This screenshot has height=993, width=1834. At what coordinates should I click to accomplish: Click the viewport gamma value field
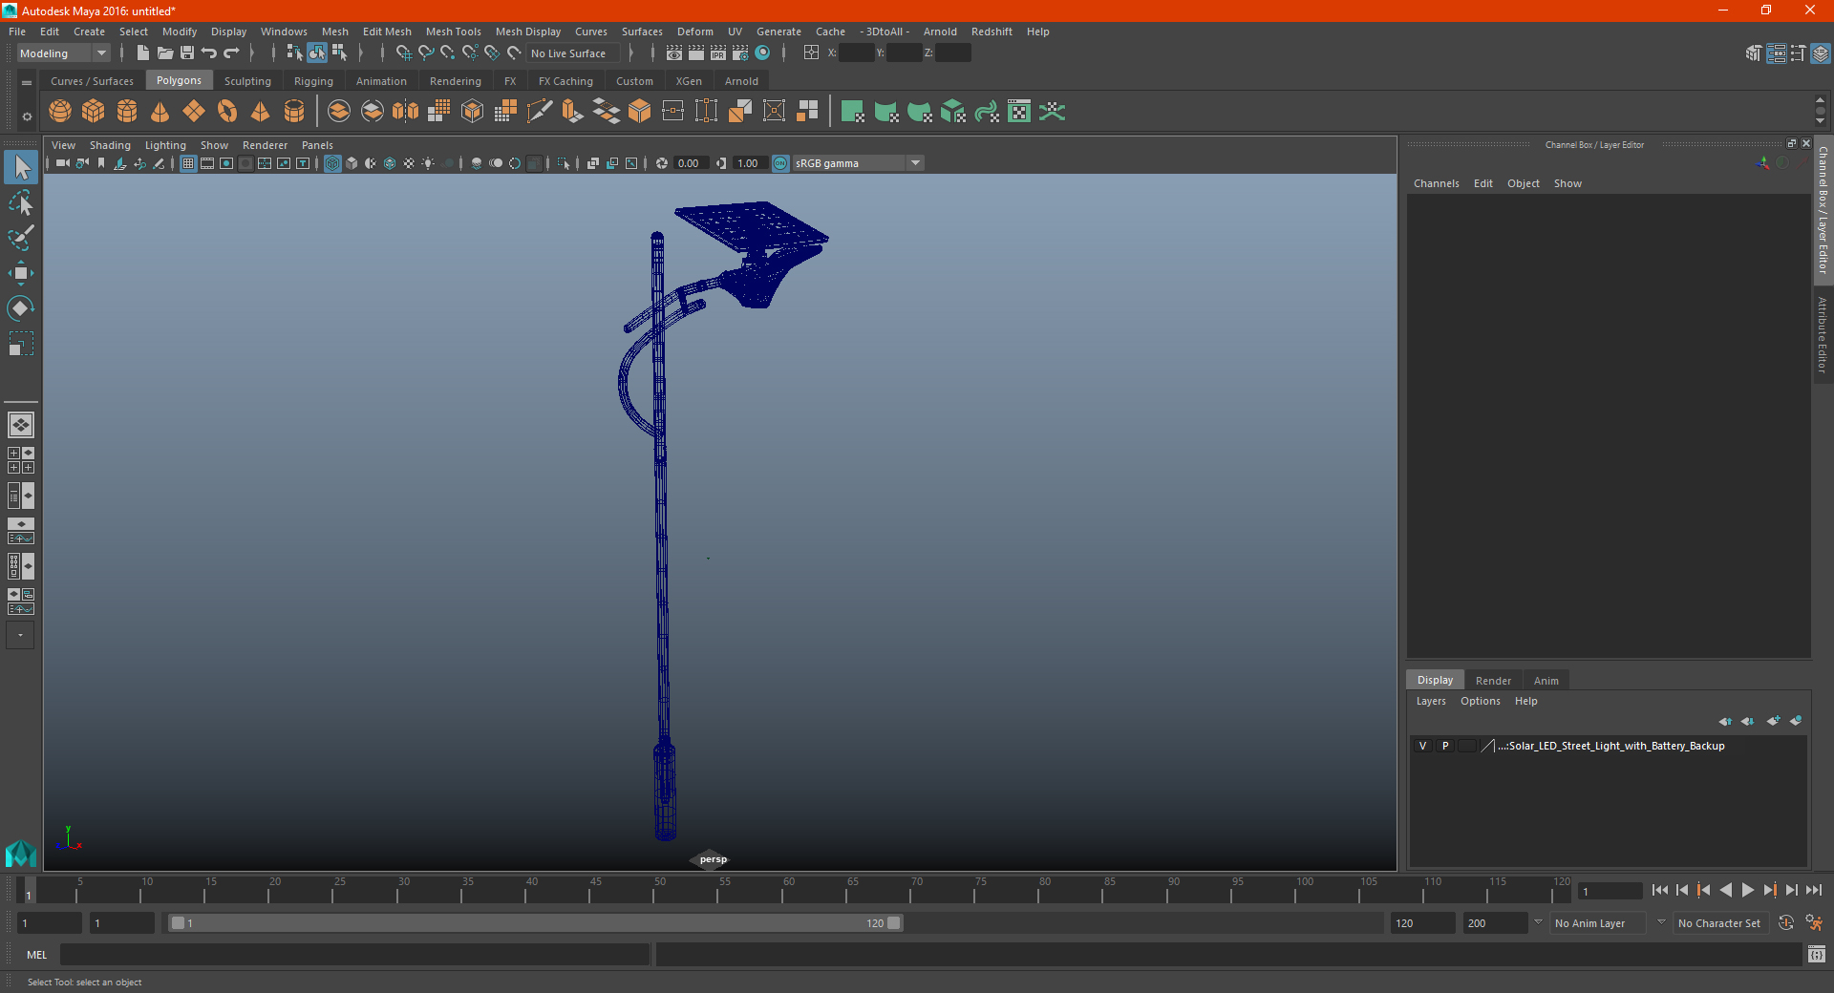click(x=749, y=163)
